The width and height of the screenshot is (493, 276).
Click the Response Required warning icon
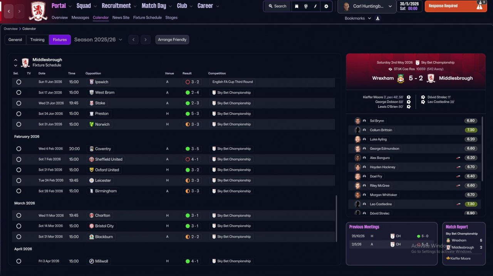coord(479,7)
